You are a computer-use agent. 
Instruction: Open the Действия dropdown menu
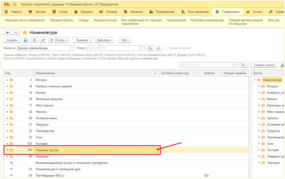tap(104, 40)
